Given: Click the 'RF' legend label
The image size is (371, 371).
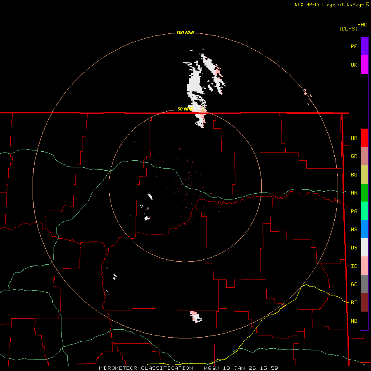Looking at the screenshot, I should click(x=354, y=46).
